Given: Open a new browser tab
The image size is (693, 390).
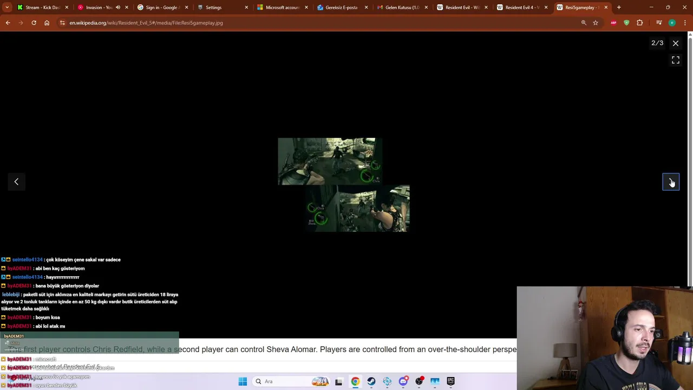Looking at the screenshot, I should [619, 8].
